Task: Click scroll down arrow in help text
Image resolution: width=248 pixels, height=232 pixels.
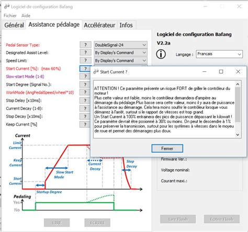Action: click(238, 135)
